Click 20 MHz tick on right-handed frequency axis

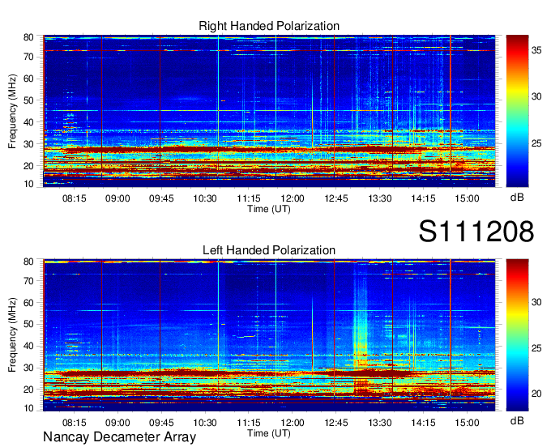(28, 166)
